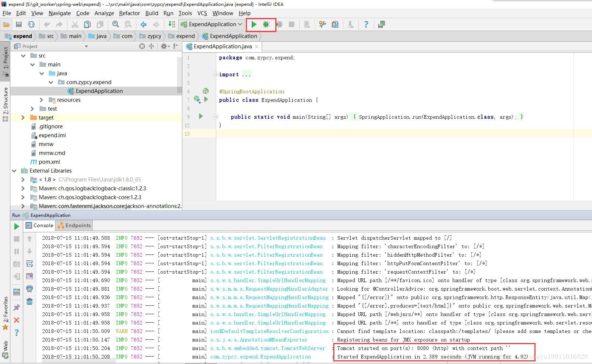Open the Project panel gear settings dropdown
Screen dimensions: 592x364
point(165,46)
